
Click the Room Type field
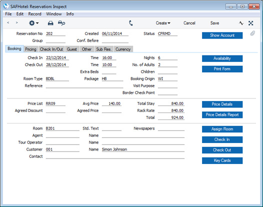point(57,78)
